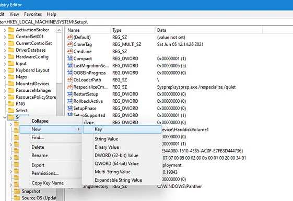Screen dimensions: 293x201
Task: Click the RestartSetup DWORD icon
Action: click(x=69, y=94)
